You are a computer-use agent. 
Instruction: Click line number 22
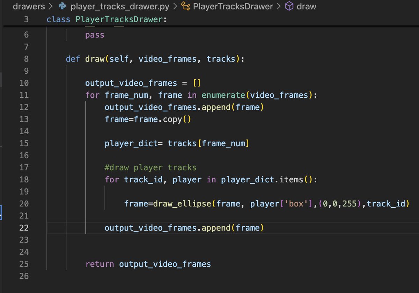(24, 228)
